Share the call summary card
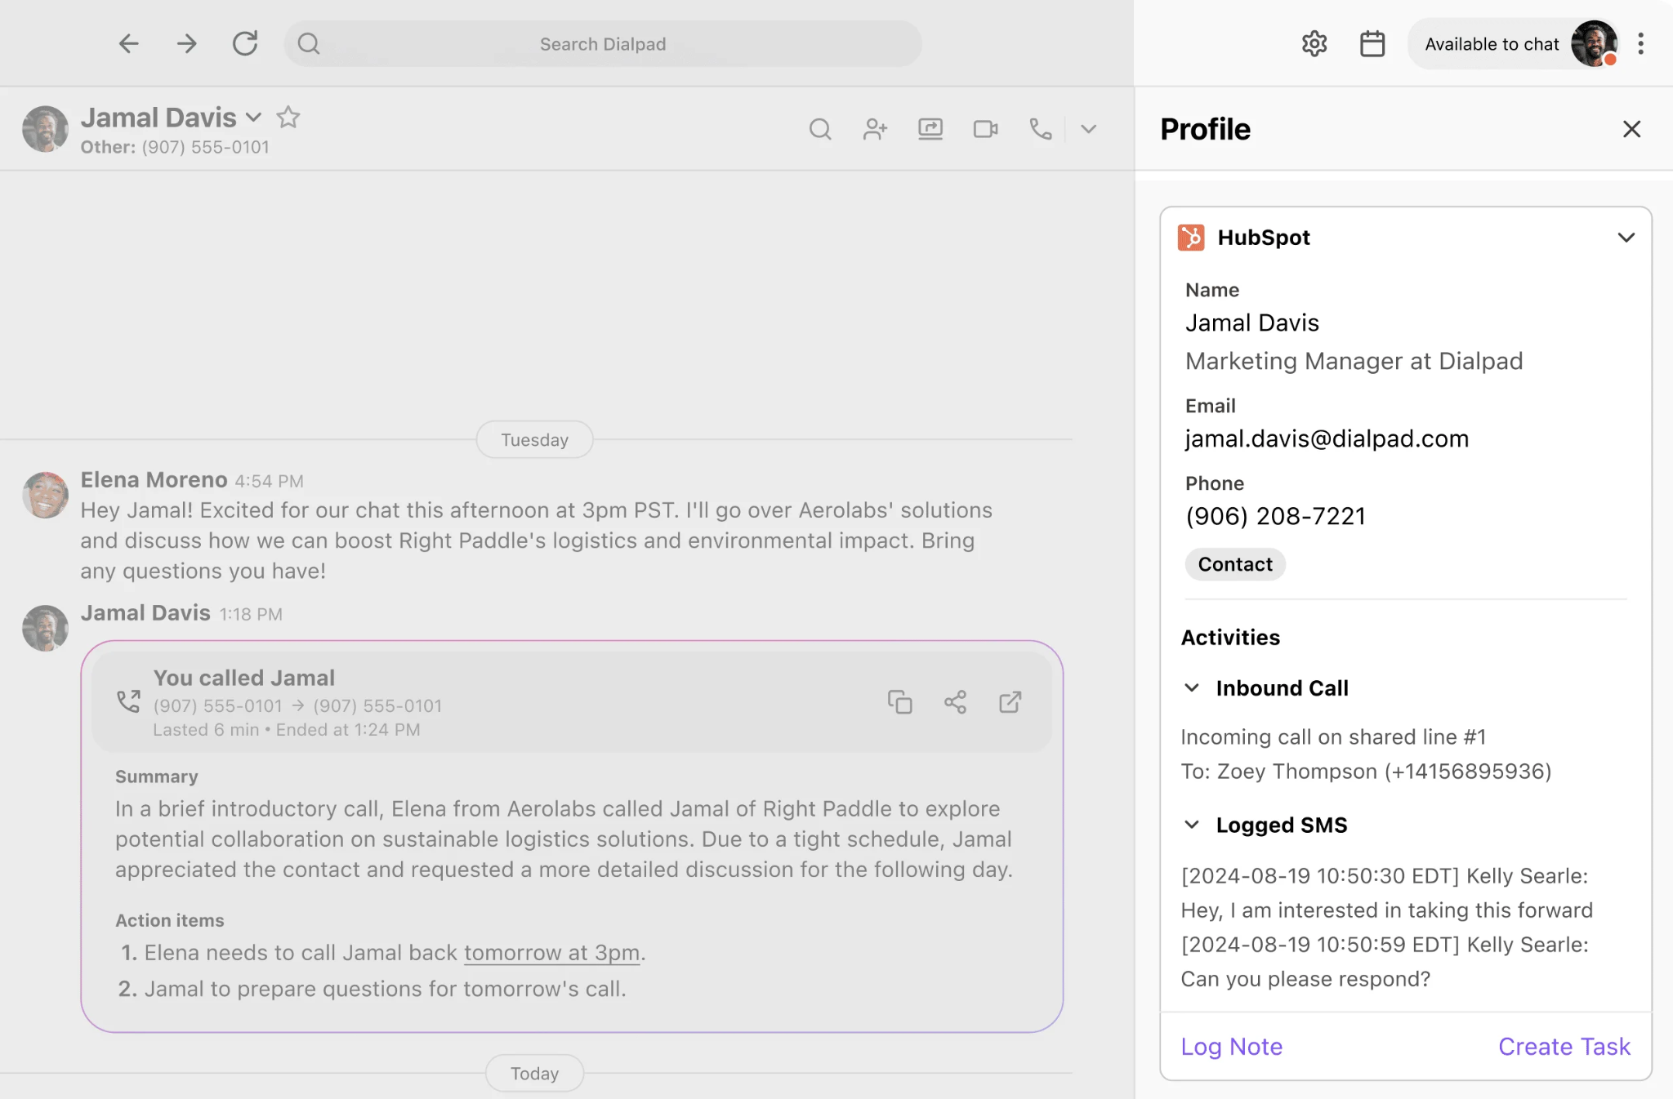Viewport: 1673px width, 1099px height. pyautogui.click(x=955, y=702)
